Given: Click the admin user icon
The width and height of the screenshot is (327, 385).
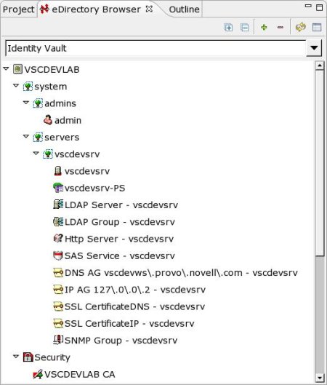Looking at the screenshot, I should point(48,120).
